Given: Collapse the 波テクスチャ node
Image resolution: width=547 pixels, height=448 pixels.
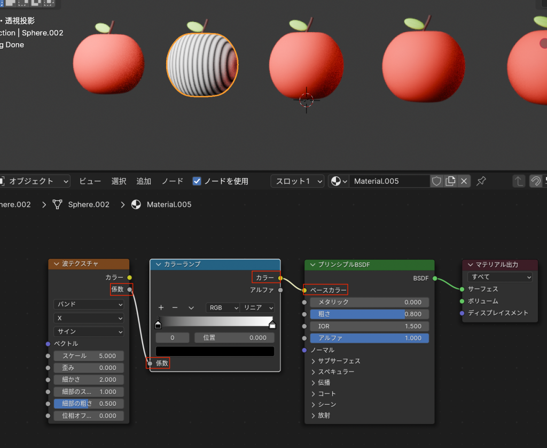Looking at the screenshot, I should (56, 264).
